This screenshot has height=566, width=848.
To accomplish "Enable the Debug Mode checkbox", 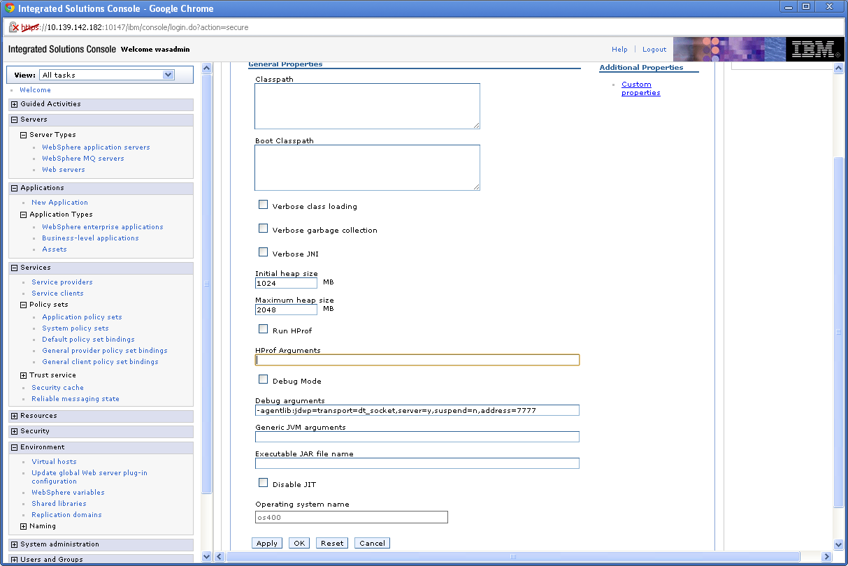I will tap(264, 379).
